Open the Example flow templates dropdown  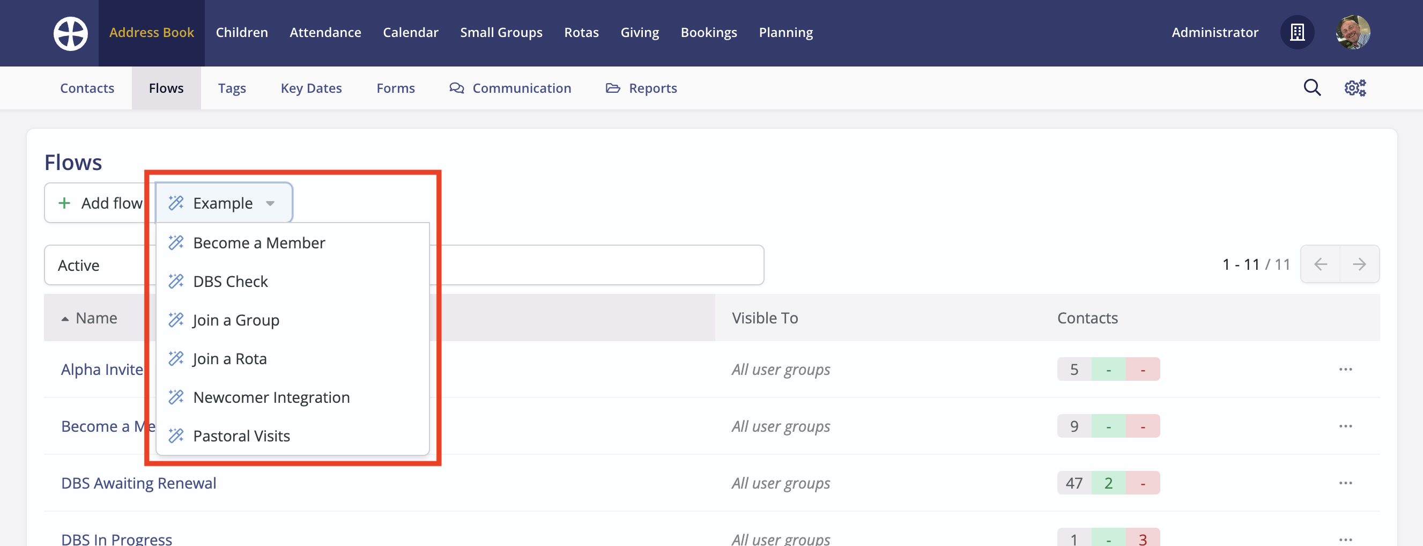pos(223,202)
